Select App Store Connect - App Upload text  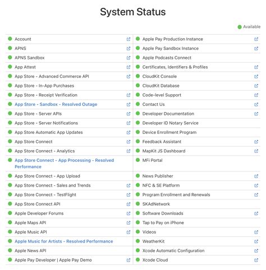47,176
